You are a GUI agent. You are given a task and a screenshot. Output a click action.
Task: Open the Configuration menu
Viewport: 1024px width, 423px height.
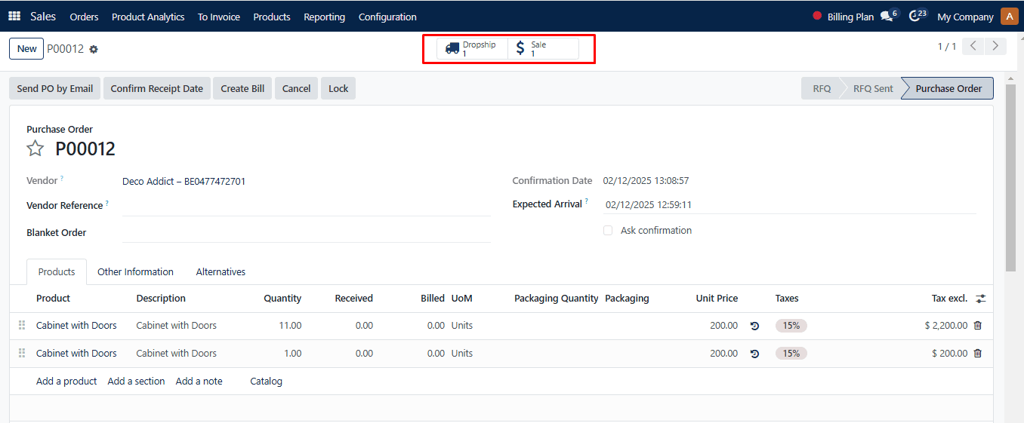click(x=387, y=17)
